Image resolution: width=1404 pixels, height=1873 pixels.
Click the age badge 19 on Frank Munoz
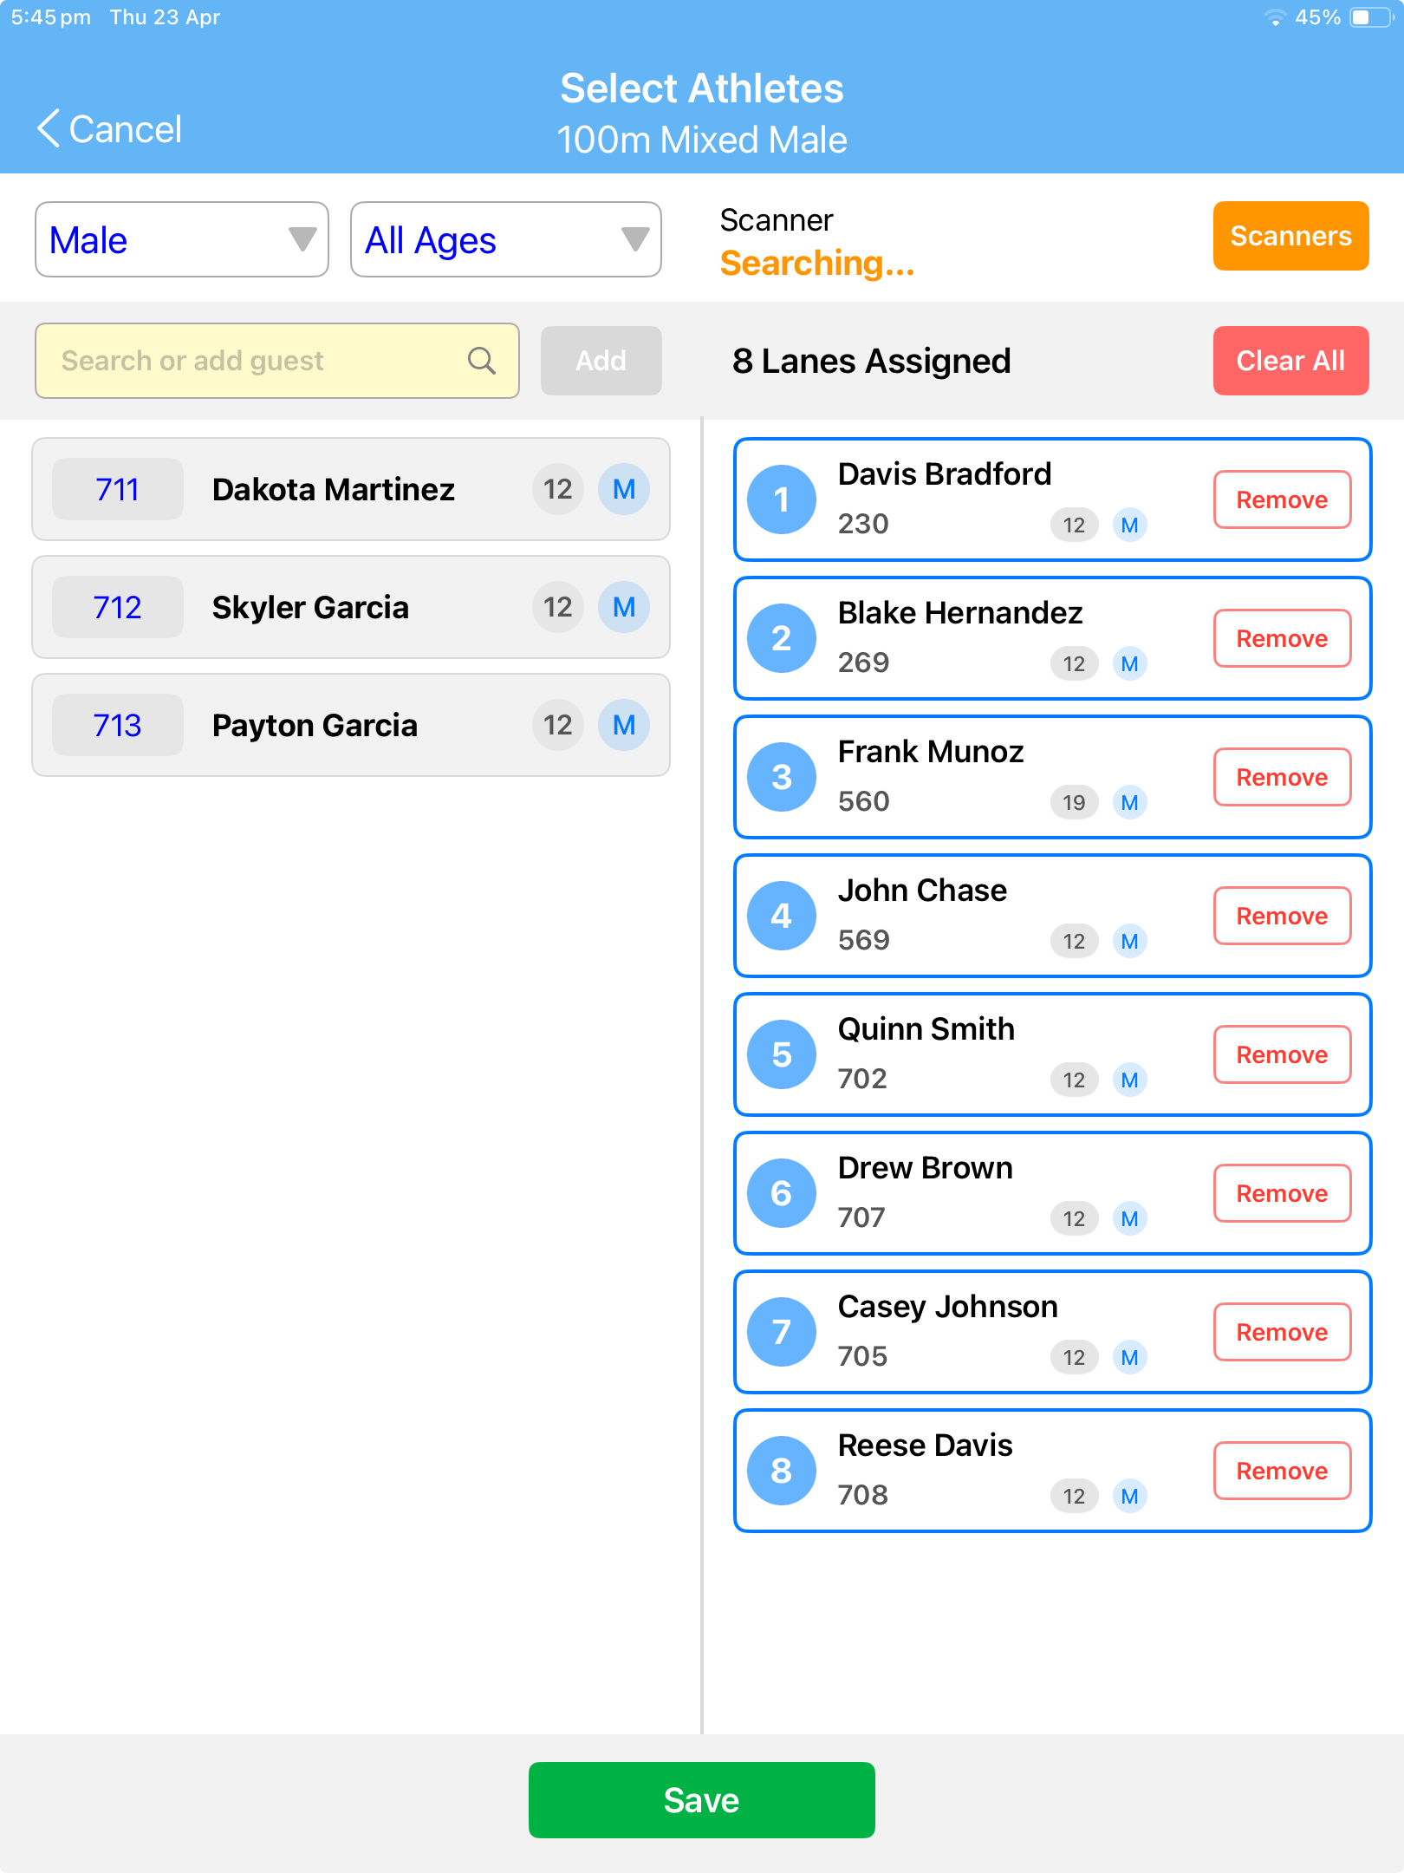[x=1073, y=802]
